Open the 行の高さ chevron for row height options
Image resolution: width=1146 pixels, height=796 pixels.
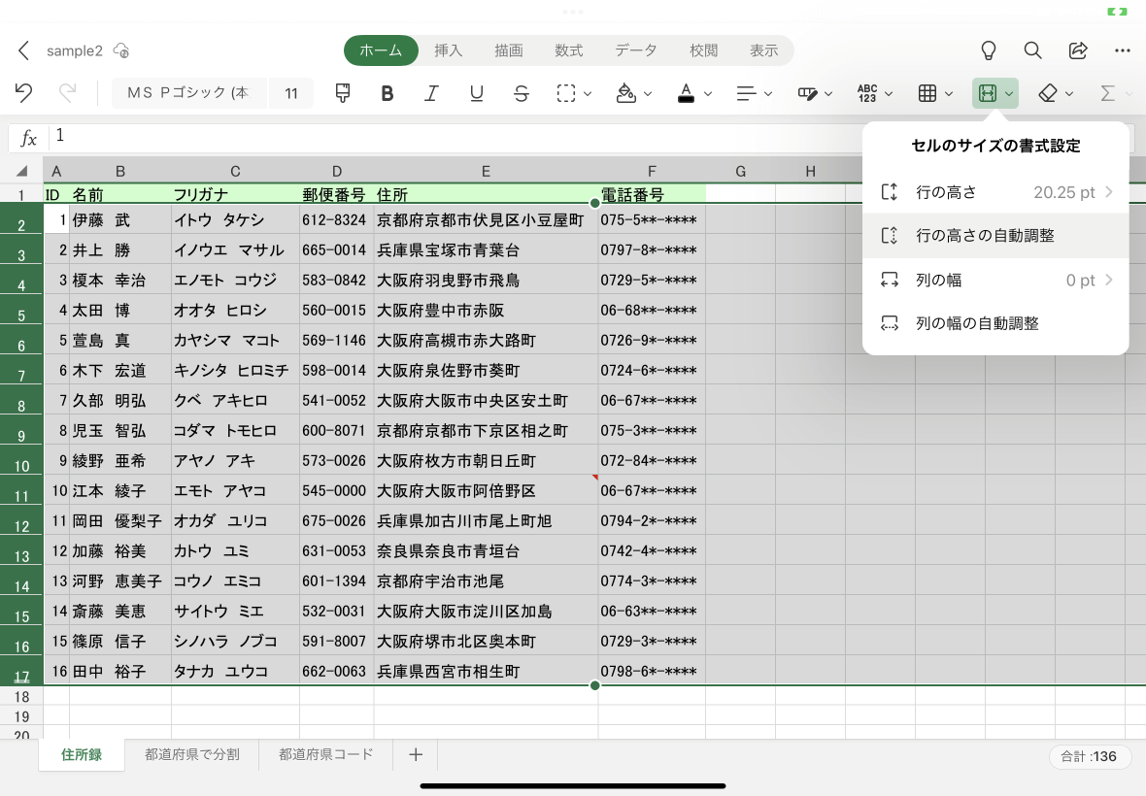(x=1110, y=192)
